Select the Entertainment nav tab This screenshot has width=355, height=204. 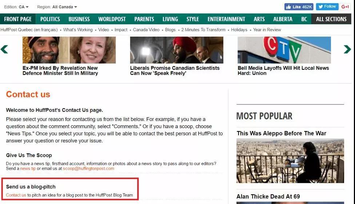(x=226, y=19)
